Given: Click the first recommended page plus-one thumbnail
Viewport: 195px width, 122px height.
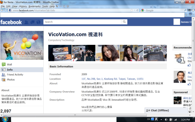Looking at the screenshot, I should [179, 58].
